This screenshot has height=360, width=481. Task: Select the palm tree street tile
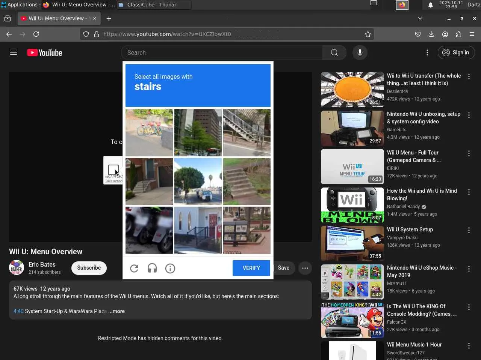[x=198, y=181]
